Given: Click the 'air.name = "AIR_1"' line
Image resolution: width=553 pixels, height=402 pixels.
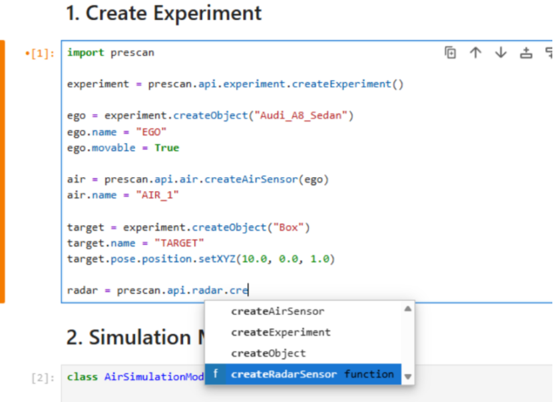Looking at the screenshot, I should point(123,195).
